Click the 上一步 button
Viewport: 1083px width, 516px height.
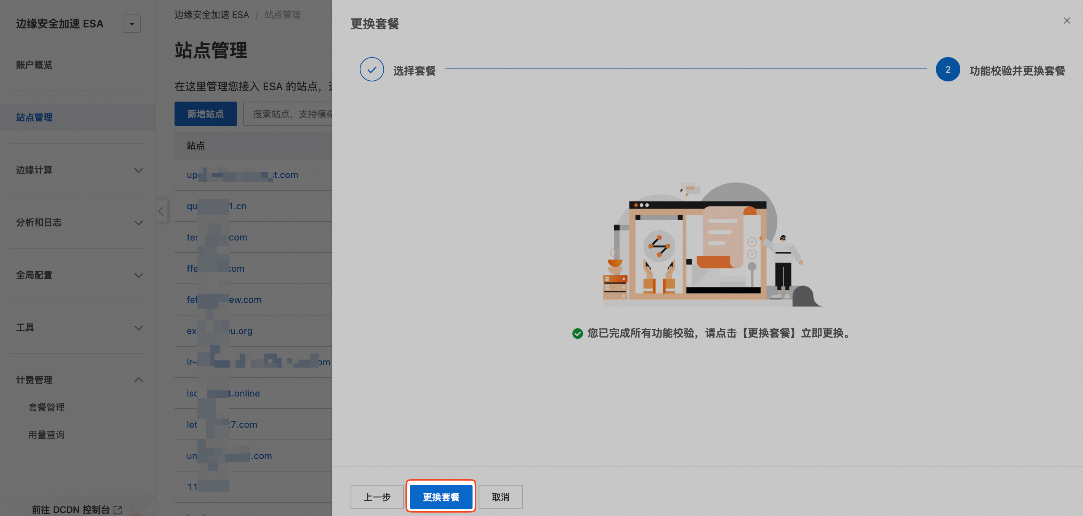pyautogui.click(x=377, y=497)
